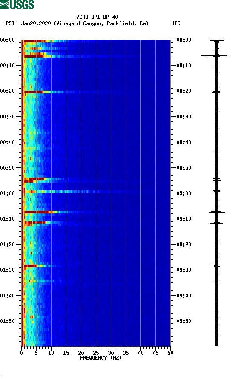Click the seismogram spike at 08:20
The image size is (235, 380).
click(x=216, y=92)
